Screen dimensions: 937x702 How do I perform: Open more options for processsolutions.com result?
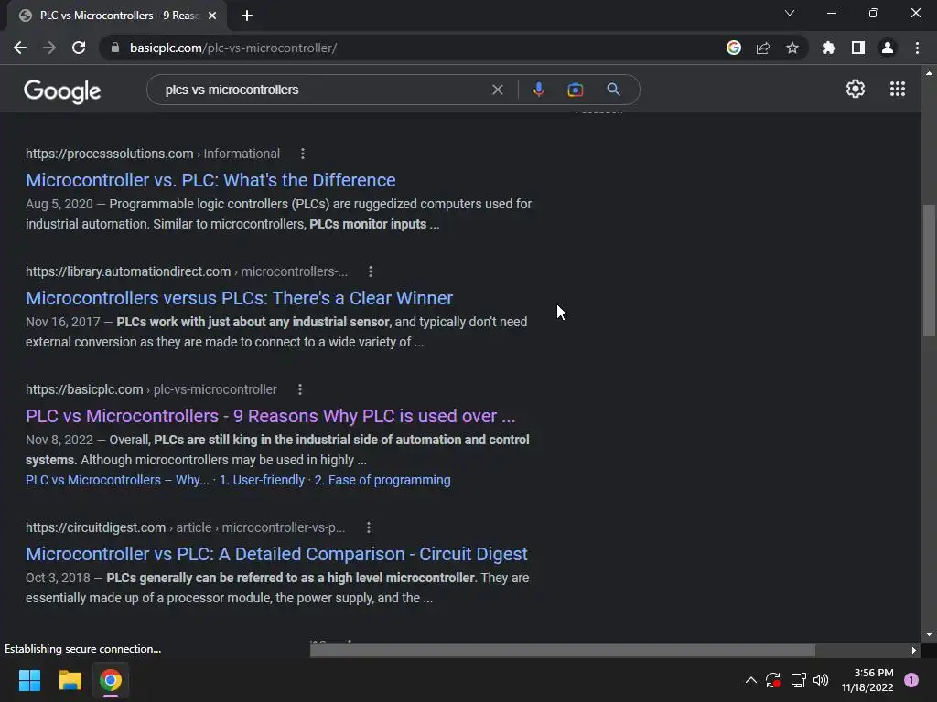click(x=303, y=154)
